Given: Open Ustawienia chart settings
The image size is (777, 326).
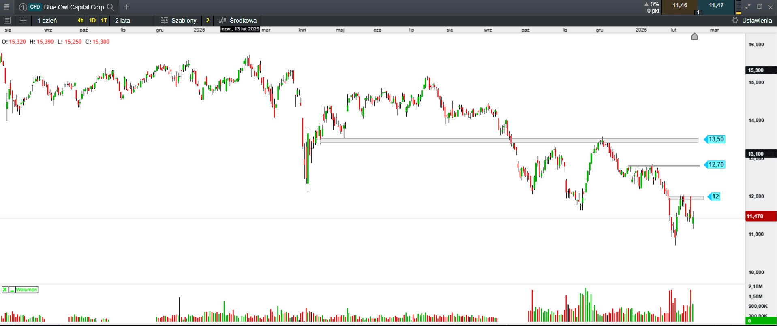Looking at the screenshot, I should tap(752, 20).
